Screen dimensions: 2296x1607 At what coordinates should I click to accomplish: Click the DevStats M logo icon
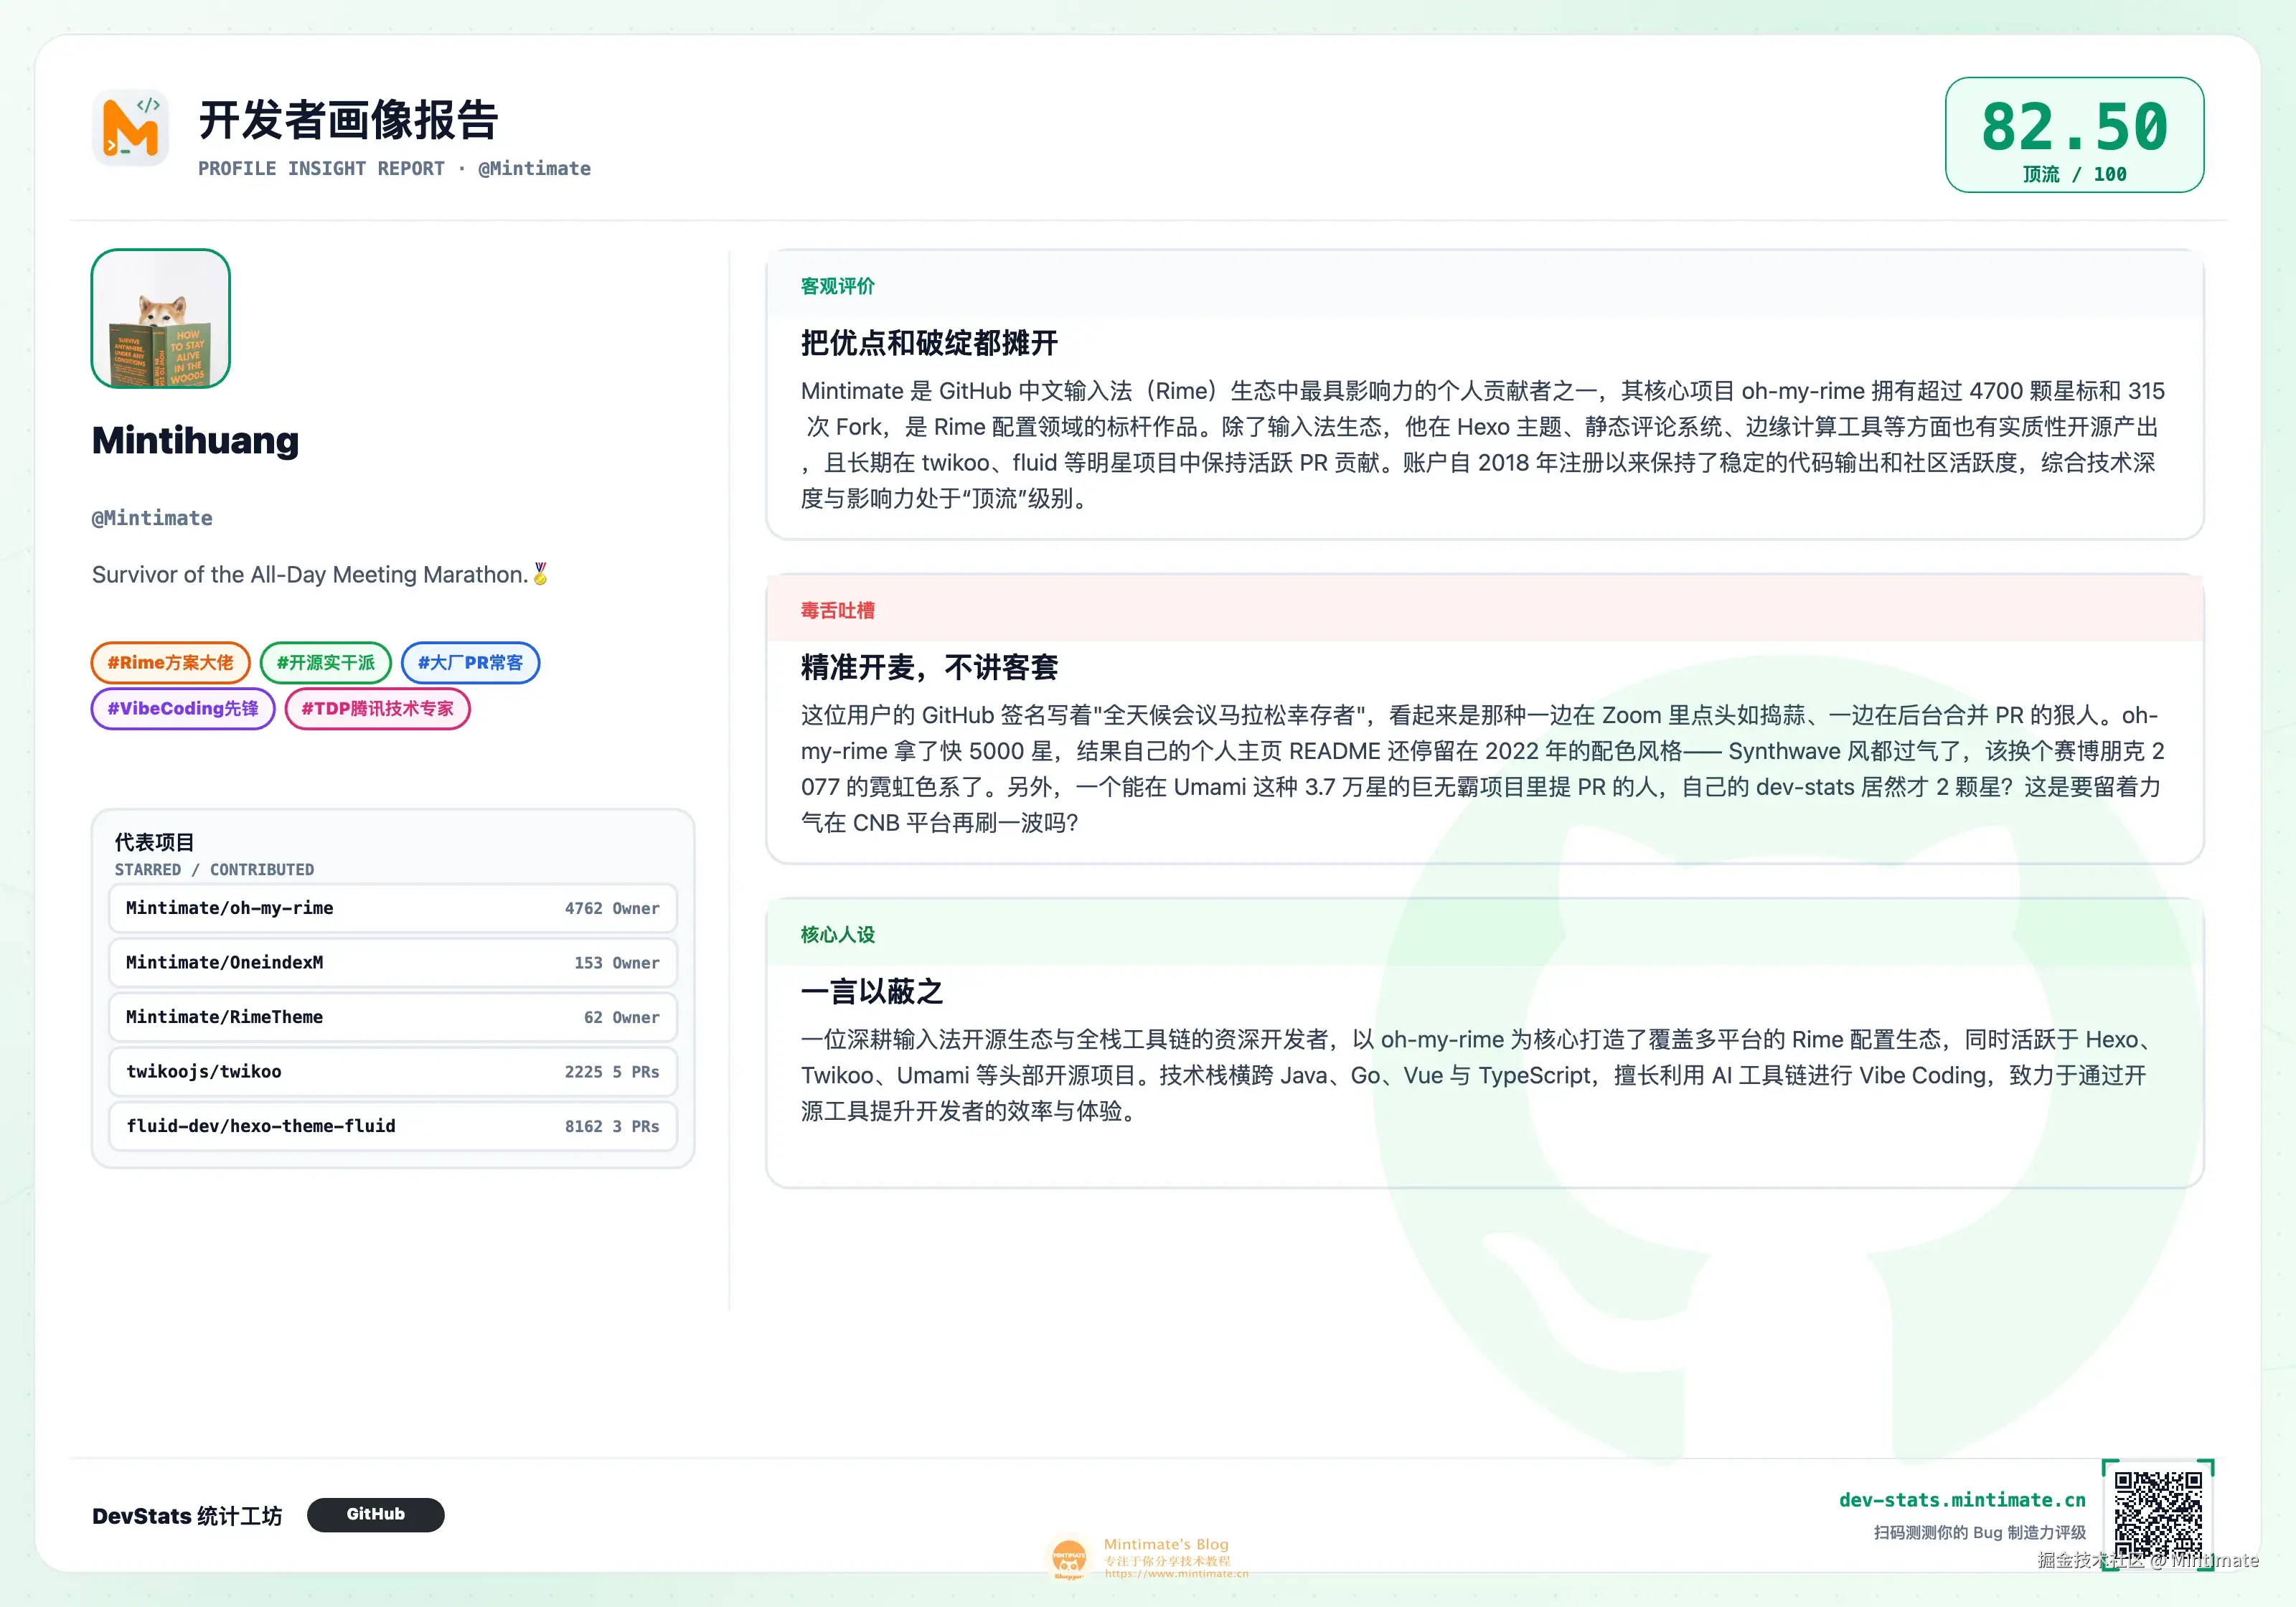pyautogui.click(x=130, y=129)
